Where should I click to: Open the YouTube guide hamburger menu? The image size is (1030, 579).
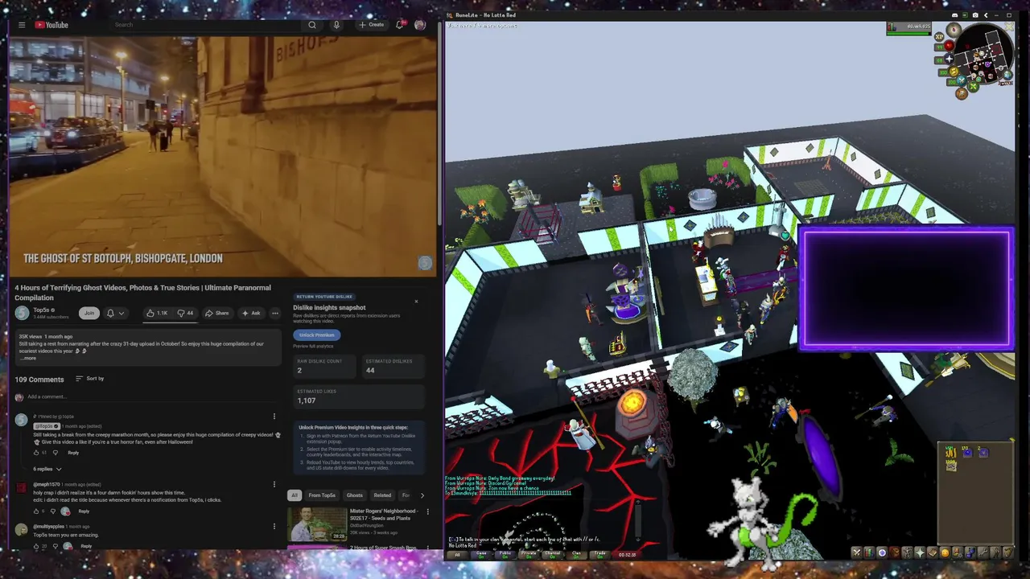(22, 25)
